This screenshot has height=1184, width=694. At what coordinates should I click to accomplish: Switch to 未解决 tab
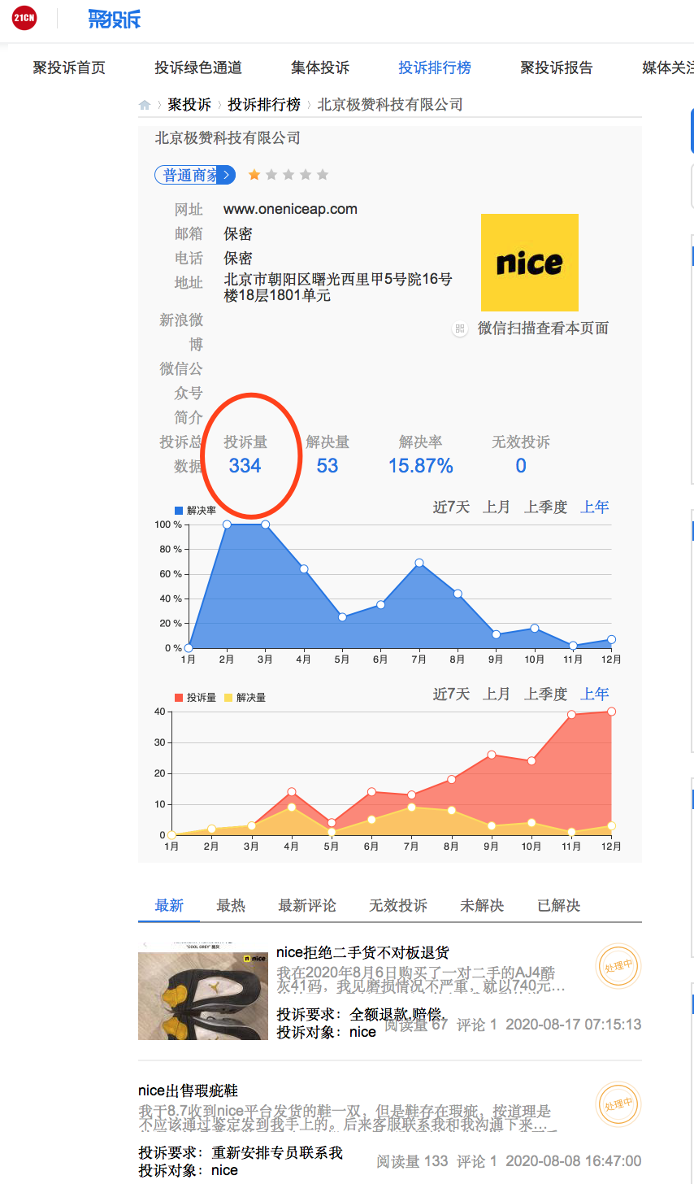click(x=482, y=906)
